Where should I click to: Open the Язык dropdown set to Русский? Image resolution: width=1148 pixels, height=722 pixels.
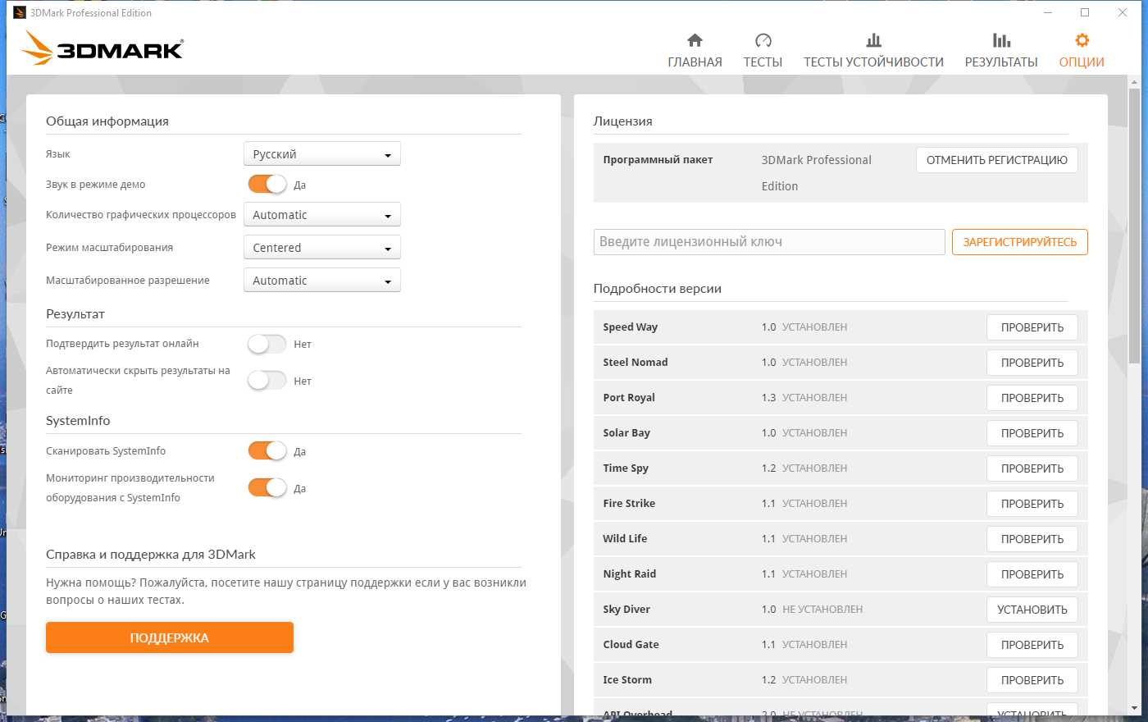322,154
